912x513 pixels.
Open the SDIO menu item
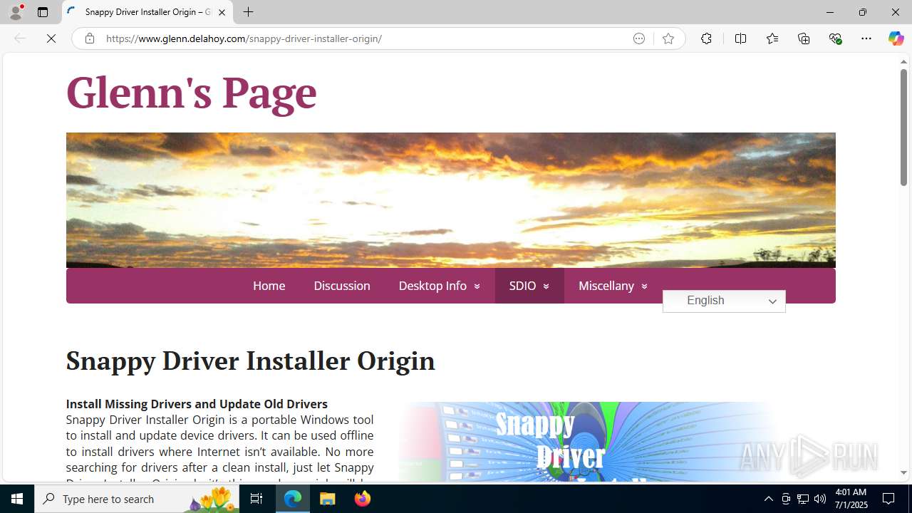click(x=522, y=286)
